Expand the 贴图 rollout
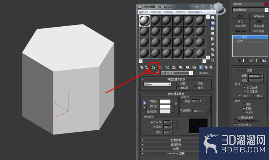This screenshot has height=160, width=269. coord(176,149)
